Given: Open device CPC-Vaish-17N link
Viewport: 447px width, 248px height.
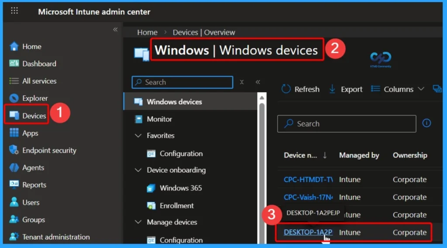Looking at the screenshot, I should [x=308, y=197].
